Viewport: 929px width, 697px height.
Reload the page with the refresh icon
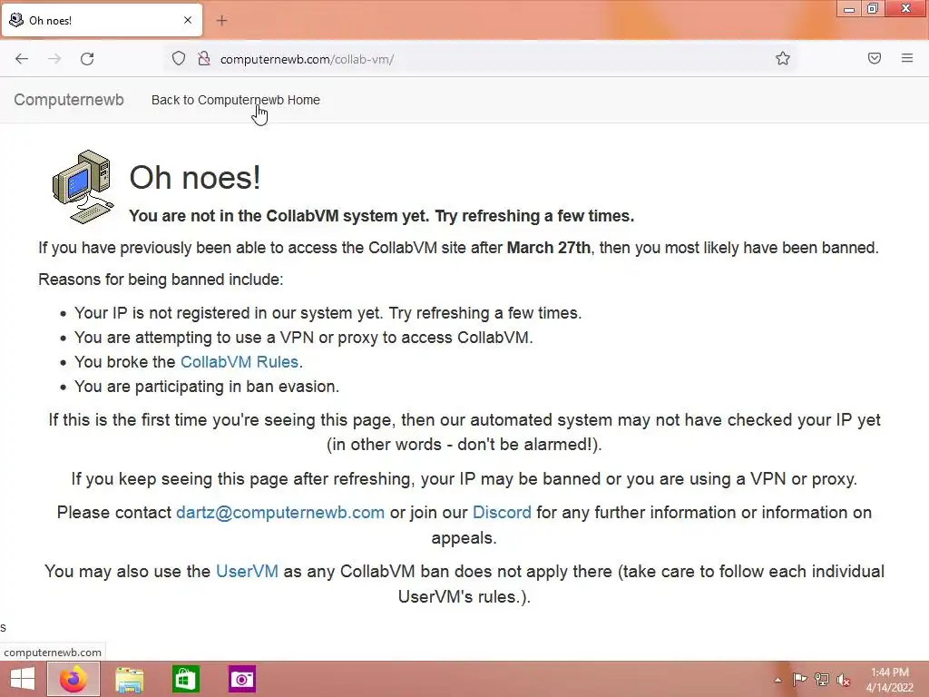click(x=87, y=59)
